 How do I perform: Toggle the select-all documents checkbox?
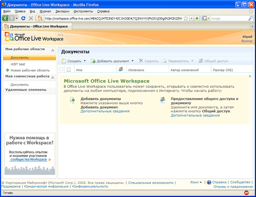tap(61, 69)
